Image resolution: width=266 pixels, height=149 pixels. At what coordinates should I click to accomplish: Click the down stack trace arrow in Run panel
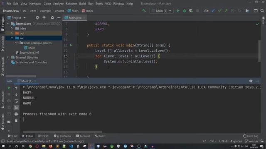click(16, 94)
